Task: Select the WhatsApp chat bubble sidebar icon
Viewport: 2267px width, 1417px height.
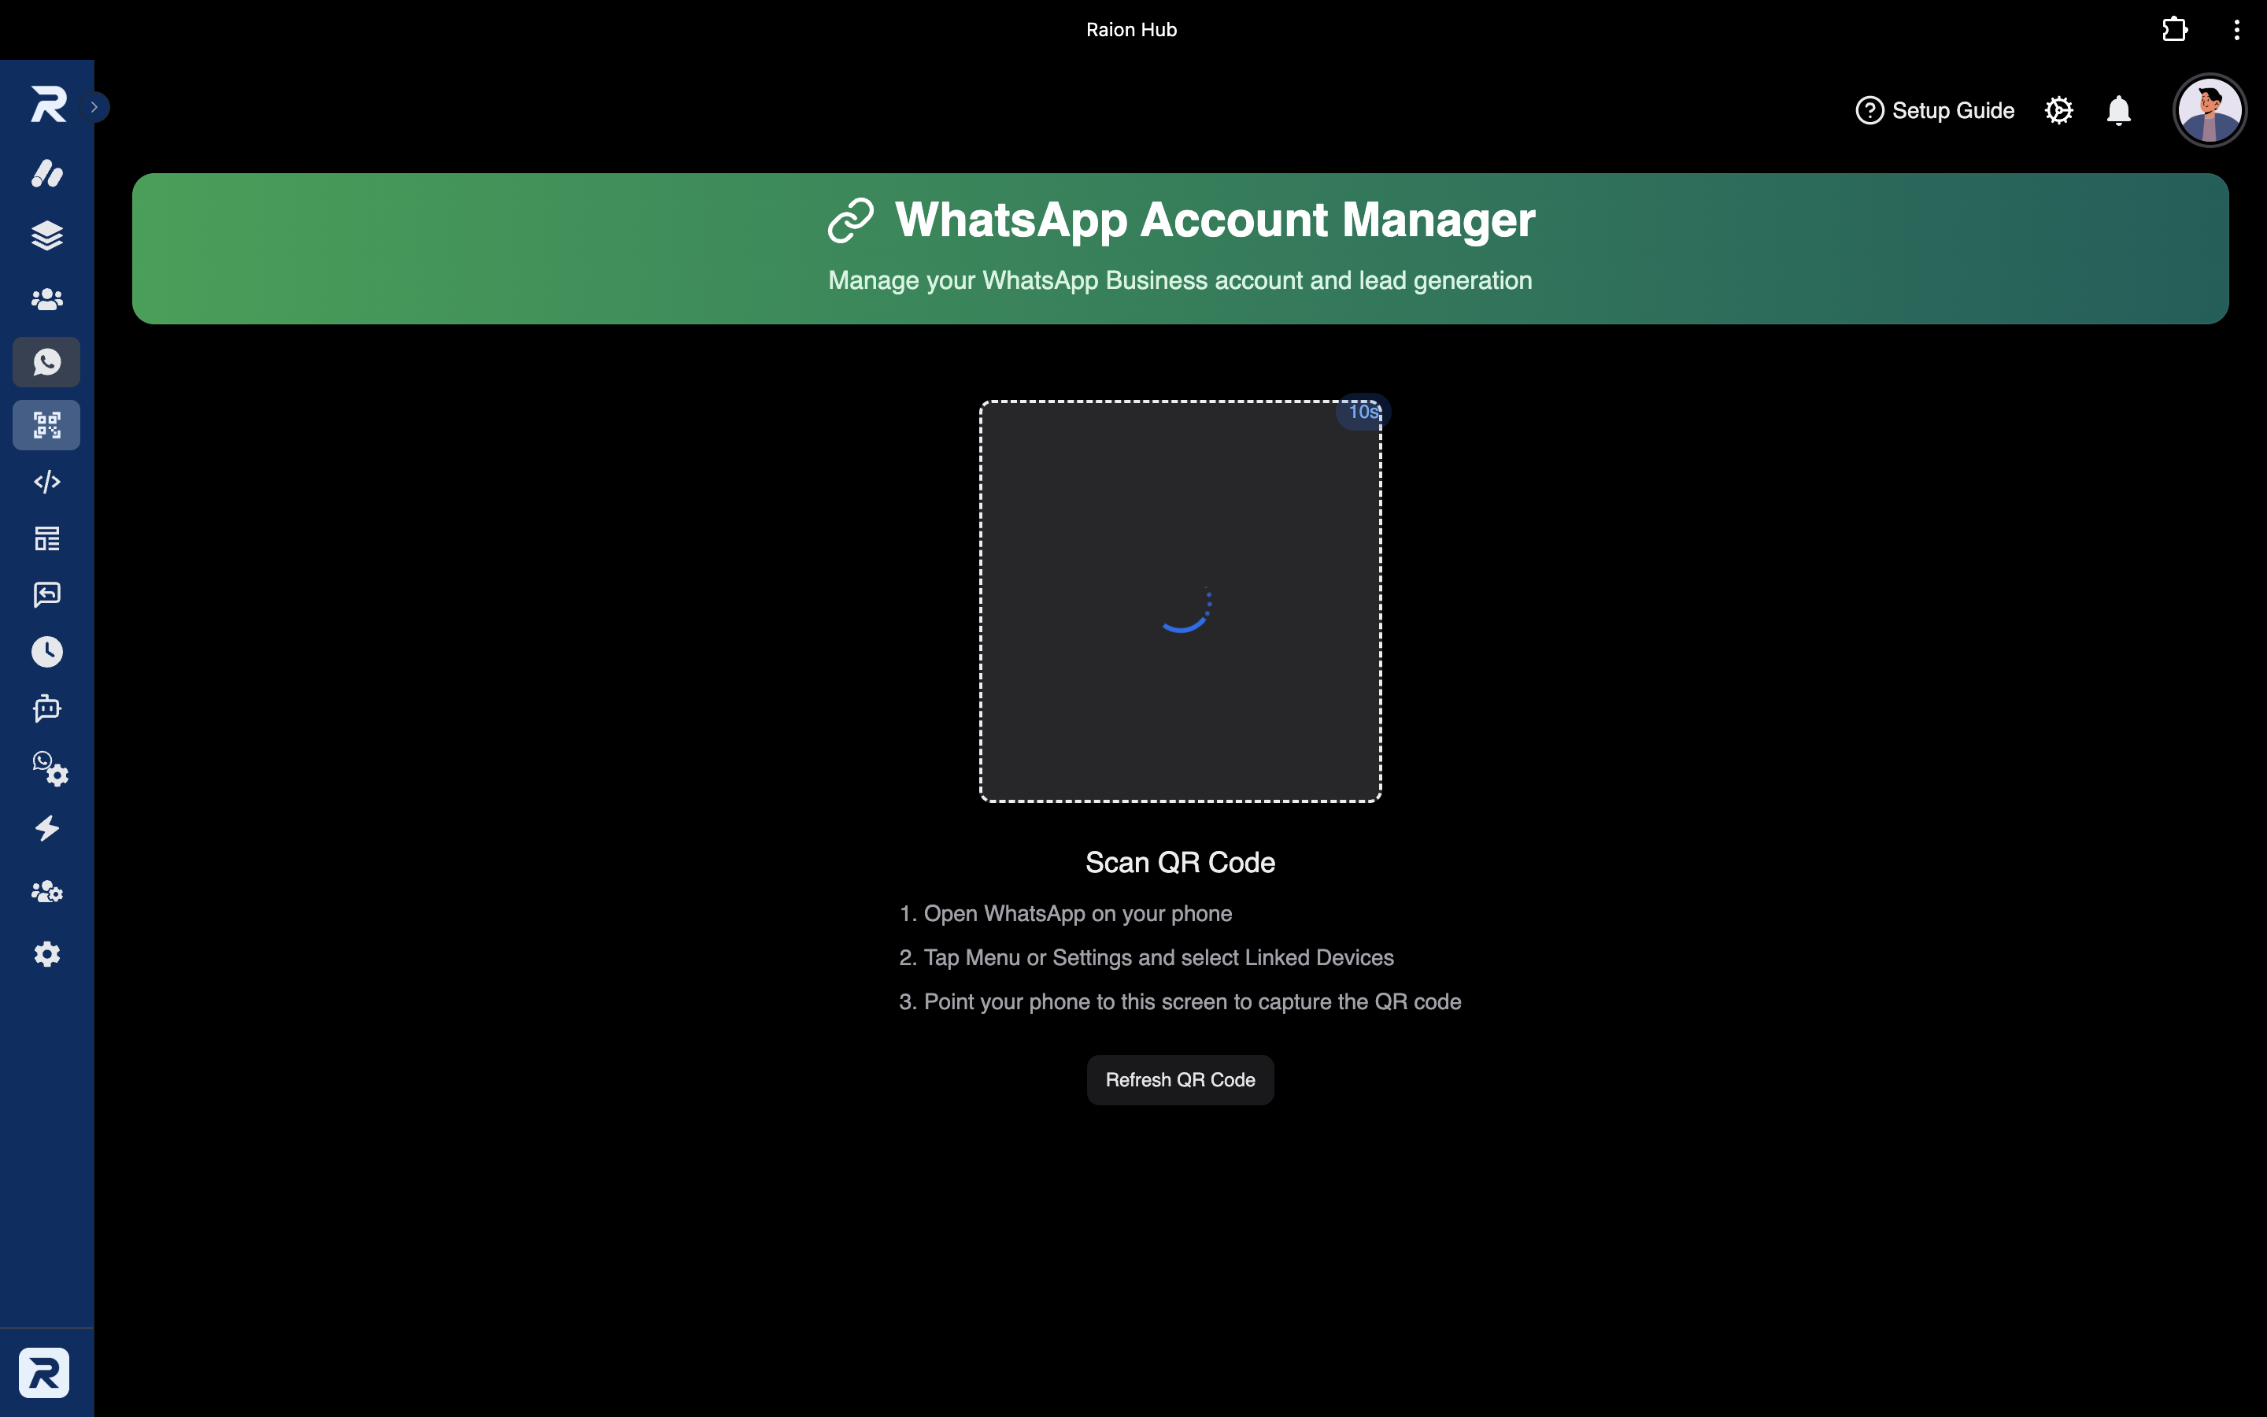Action: (x=47, y=362)
